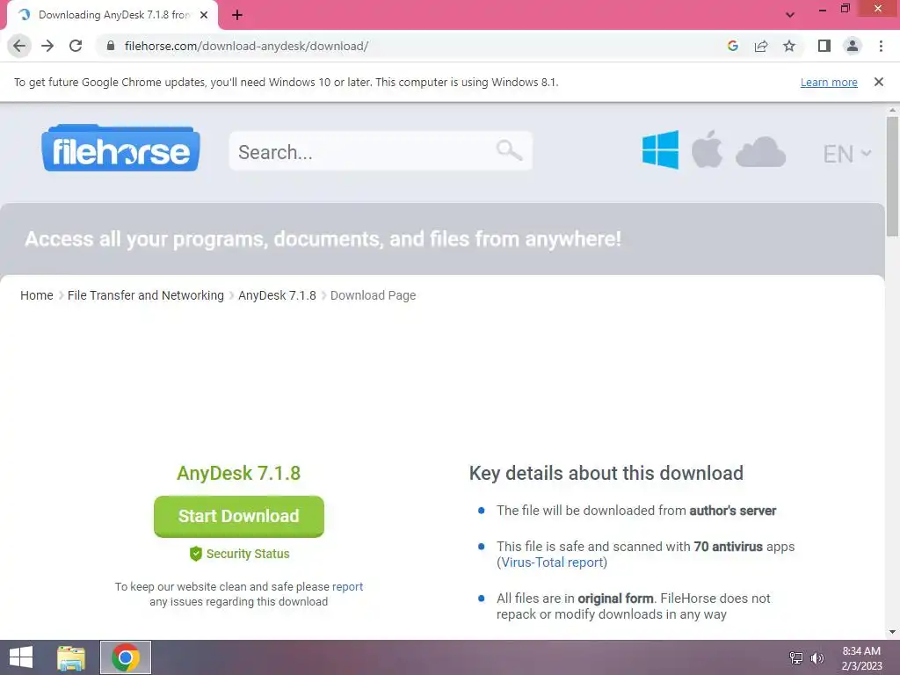Go forward to the next page

click(x=47, y=46)
